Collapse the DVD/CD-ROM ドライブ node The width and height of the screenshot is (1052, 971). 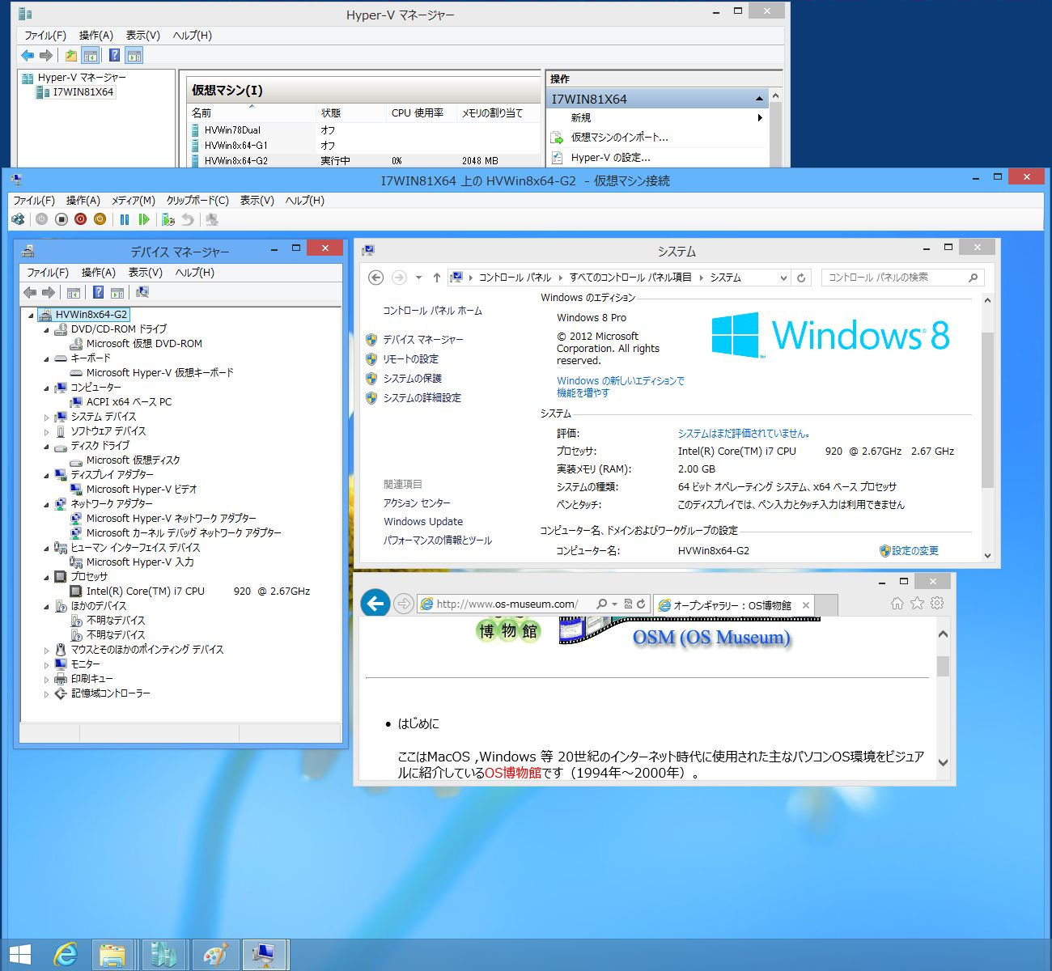46,329
